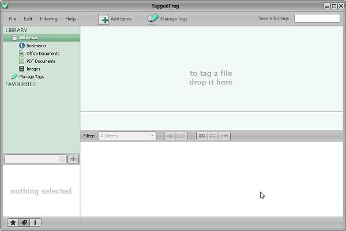
Task: Click sidebar Manage Tags marker icon
Action: pyautogui.click(x=14, y=76)
